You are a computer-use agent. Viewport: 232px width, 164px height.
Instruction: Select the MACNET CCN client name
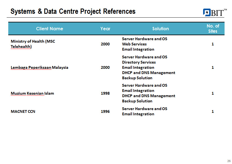point(23,111)
